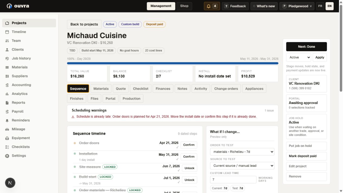Switch to Management mode
The height and width of the screenshot is (193, 343).
(x=161, y=6)
